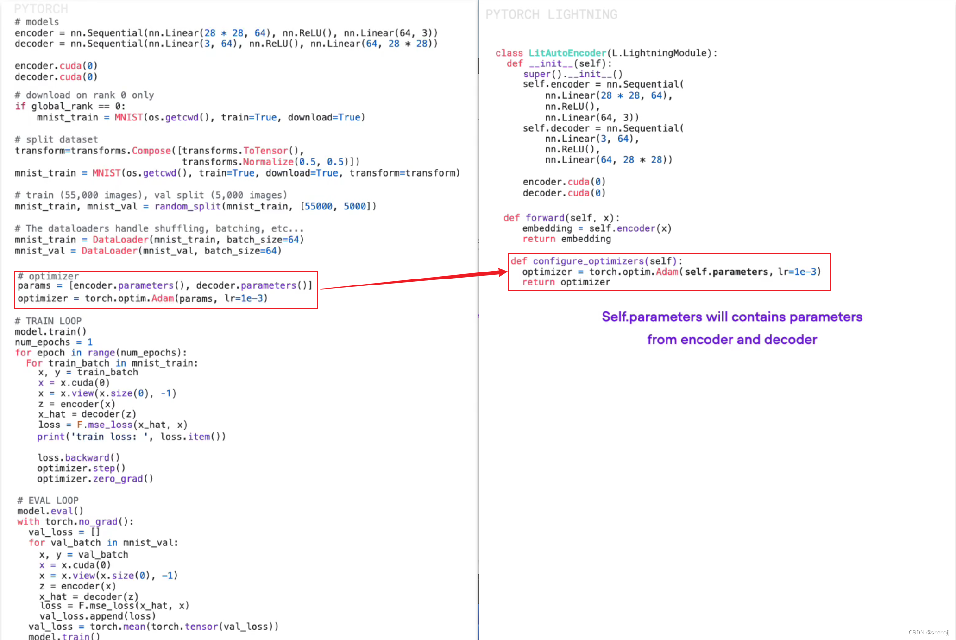Click the faded PYTORCH heading at top left

41,9
